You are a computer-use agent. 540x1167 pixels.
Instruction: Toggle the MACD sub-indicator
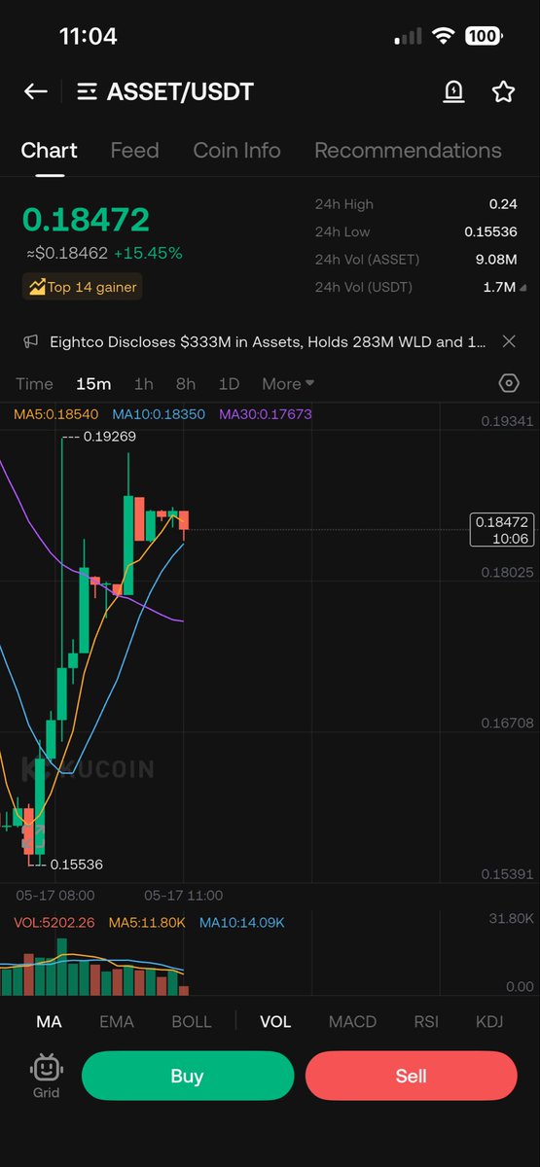[352, 1022]
